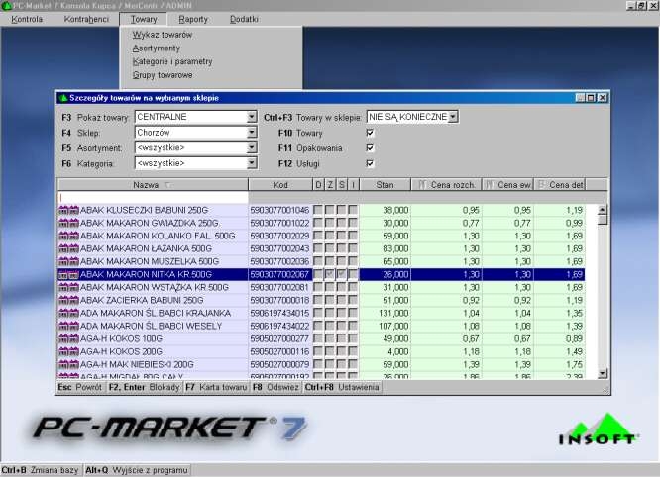Choose Wykaz towarów from Towary menu
The image size is (660, 477).
click(163, 35)
